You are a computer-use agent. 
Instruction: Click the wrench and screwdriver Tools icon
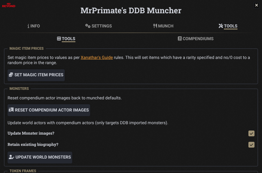point(221,26)
